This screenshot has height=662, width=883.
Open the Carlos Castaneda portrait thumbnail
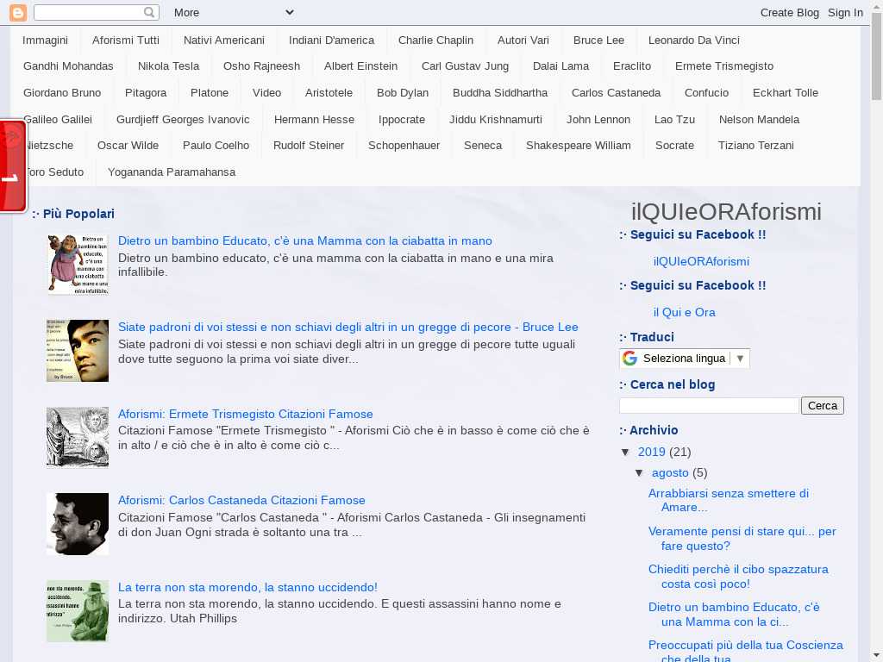(78, 524)
